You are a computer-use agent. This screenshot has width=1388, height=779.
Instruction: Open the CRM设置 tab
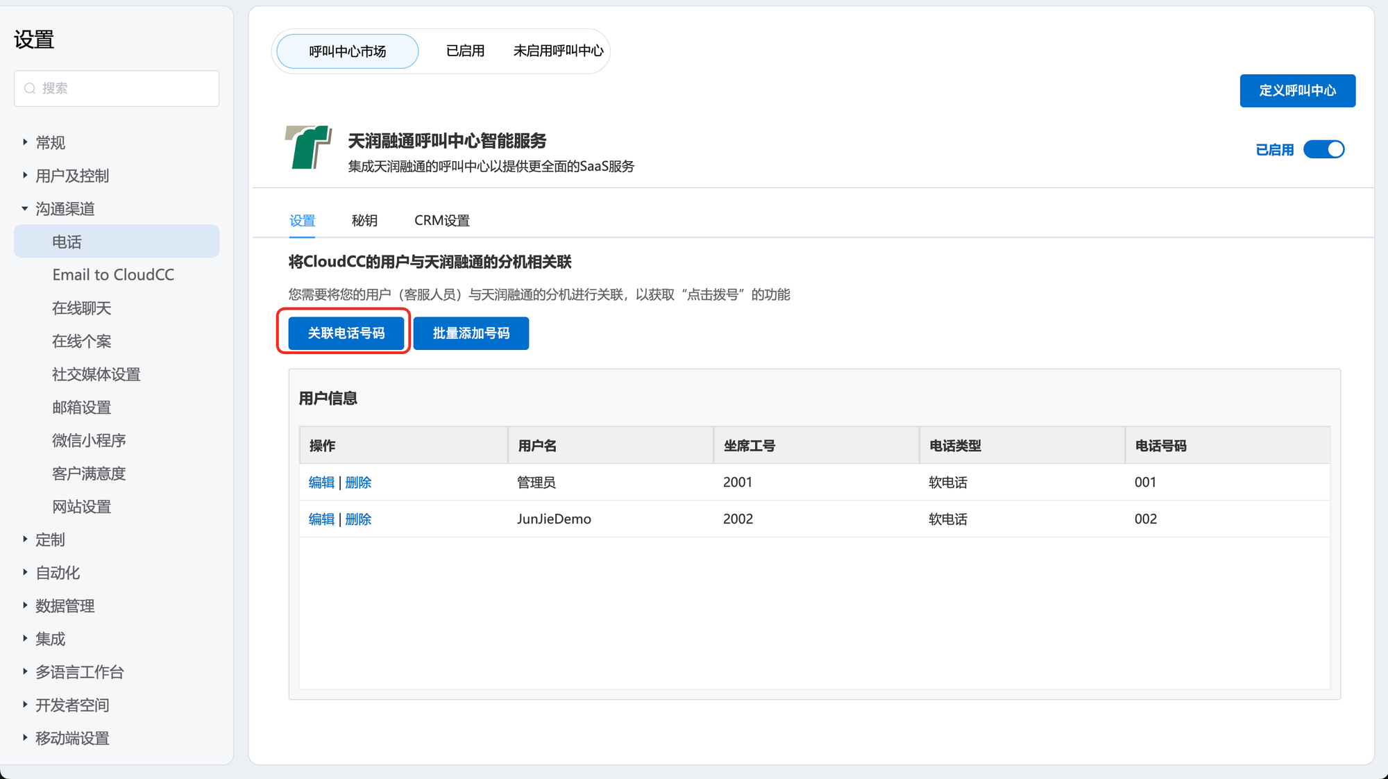point(441,221)
